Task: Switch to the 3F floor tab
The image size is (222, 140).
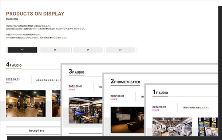Action: click(x=55, y=50)
